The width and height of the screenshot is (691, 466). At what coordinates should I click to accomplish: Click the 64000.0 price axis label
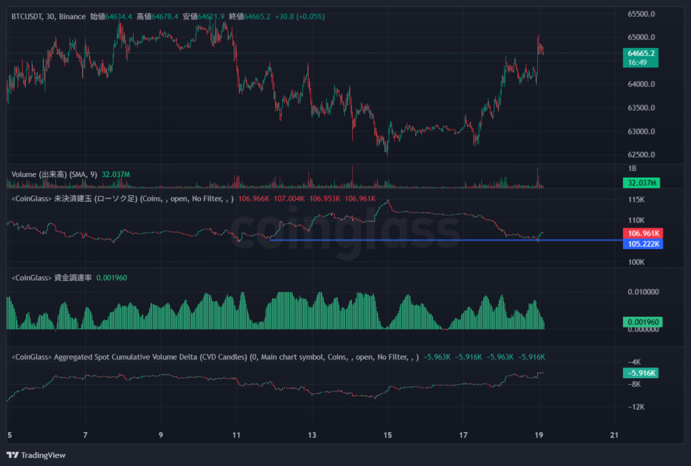point(641,84)
